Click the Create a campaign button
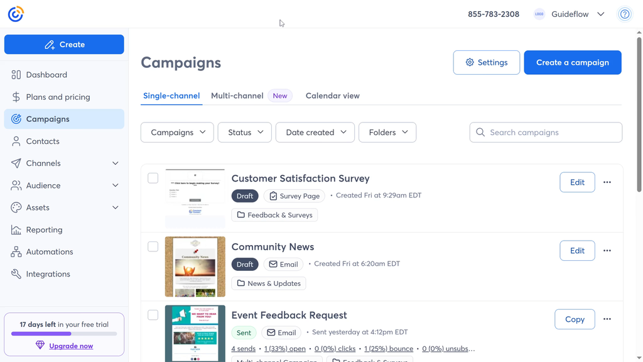This screenshot has width=643, height=362. point(572,63)
